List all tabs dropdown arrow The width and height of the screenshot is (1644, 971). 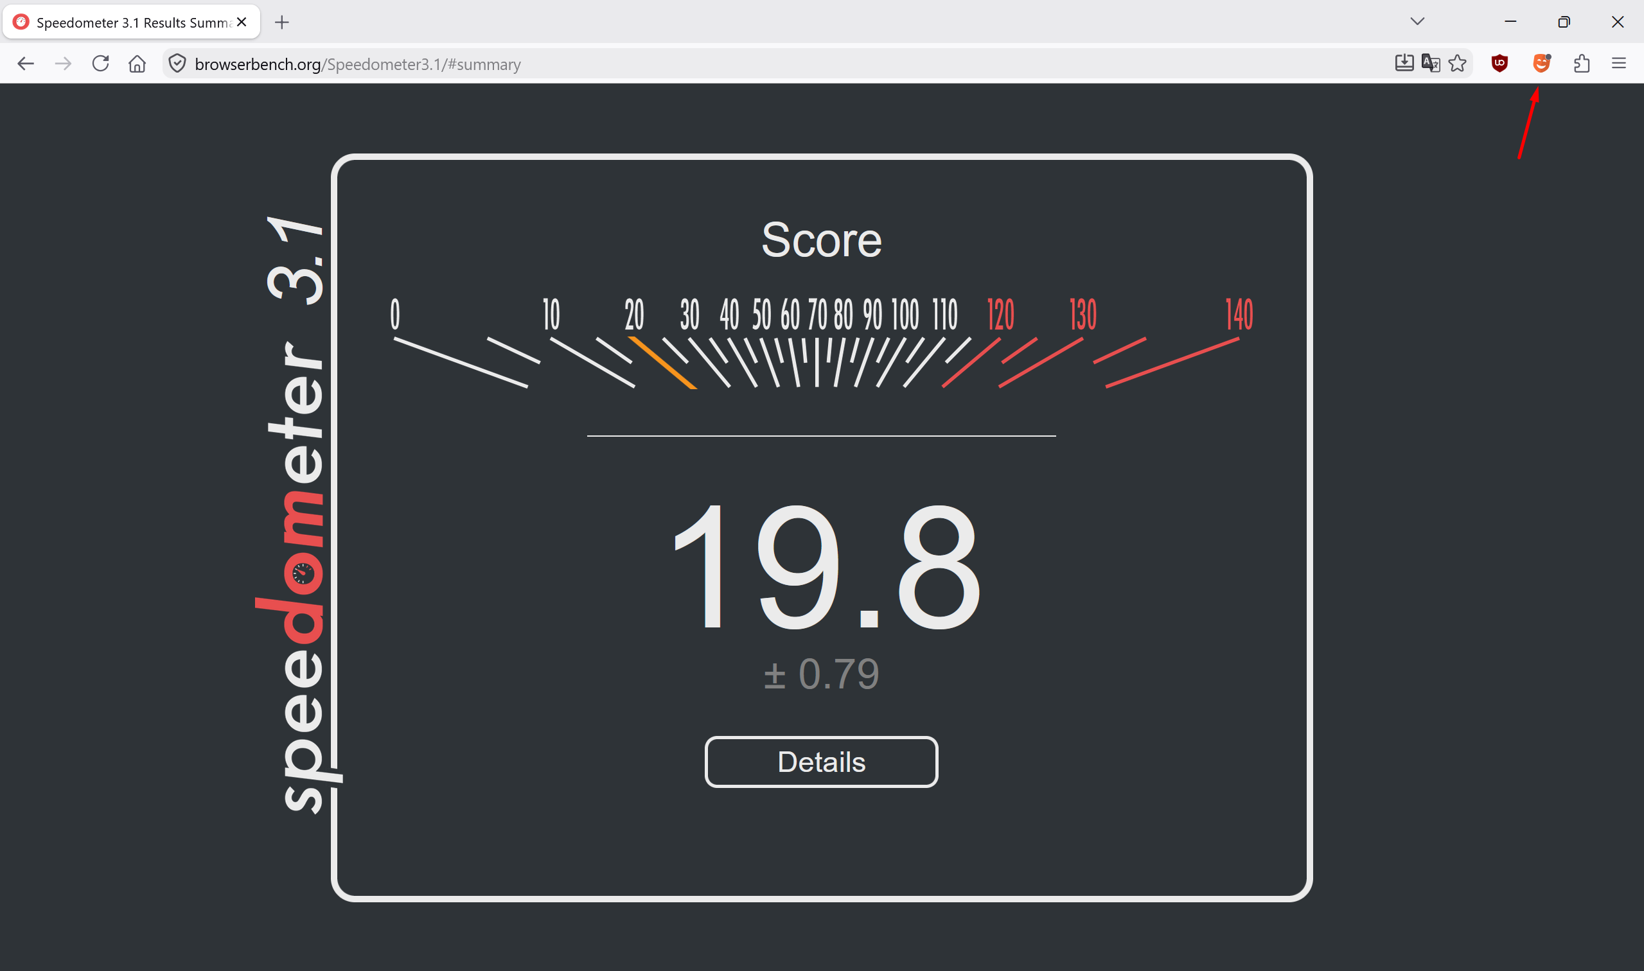[1418, 22]
